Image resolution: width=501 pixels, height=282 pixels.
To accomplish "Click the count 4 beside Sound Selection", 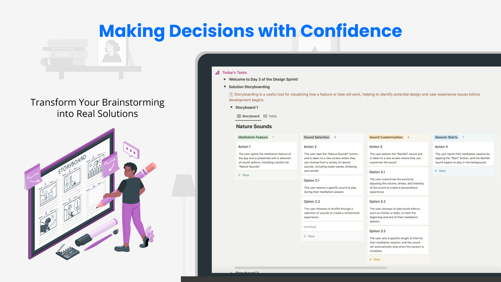I will coord(335,137).
